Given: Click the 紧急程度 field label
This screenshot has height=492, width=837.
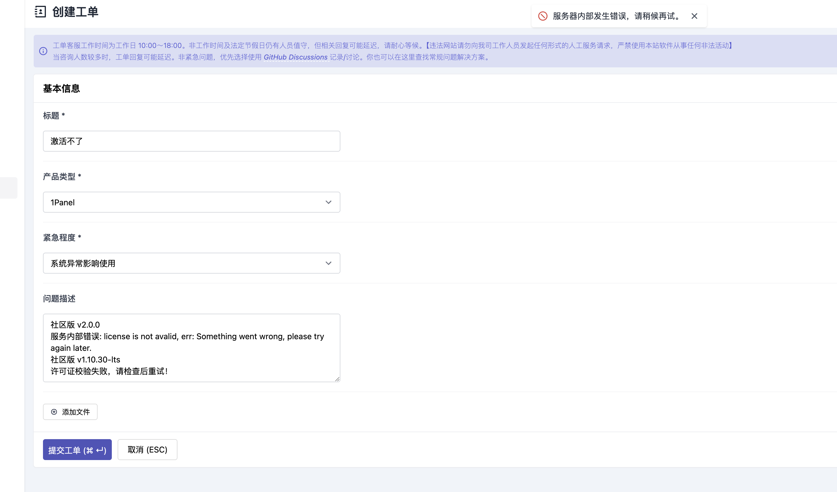Looking at the screenshot, I should point(62,238).
